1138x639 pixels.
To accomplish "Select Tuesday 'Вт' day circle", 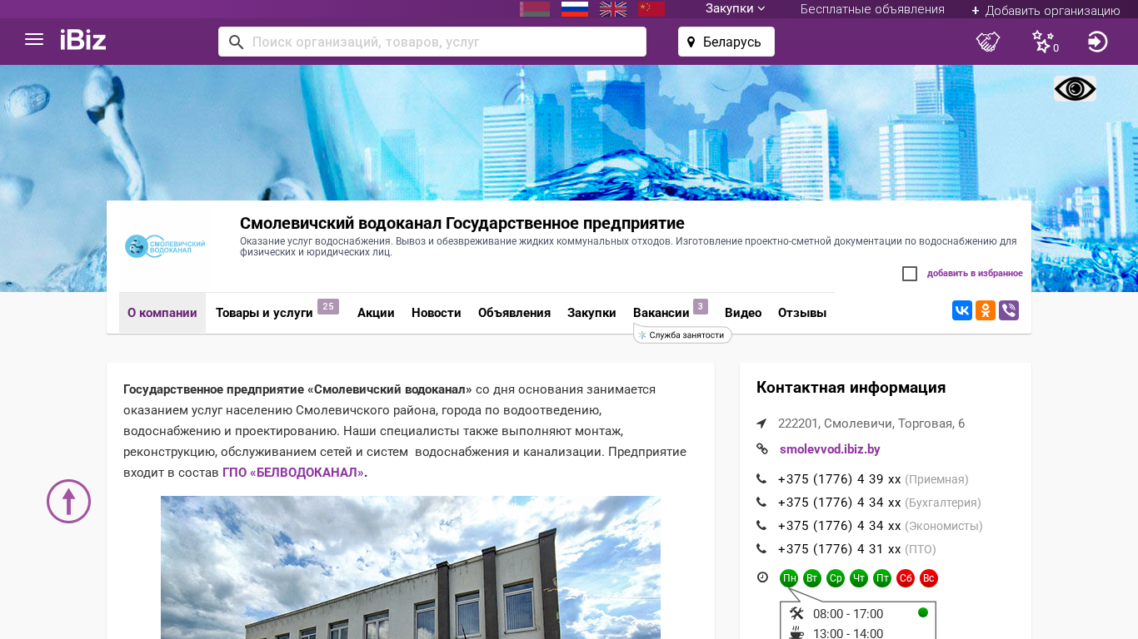I will click(812, 578).
